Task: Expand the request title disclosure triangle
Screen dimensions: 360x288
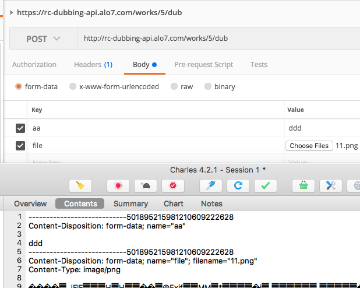Action: (x=11, y=12)
